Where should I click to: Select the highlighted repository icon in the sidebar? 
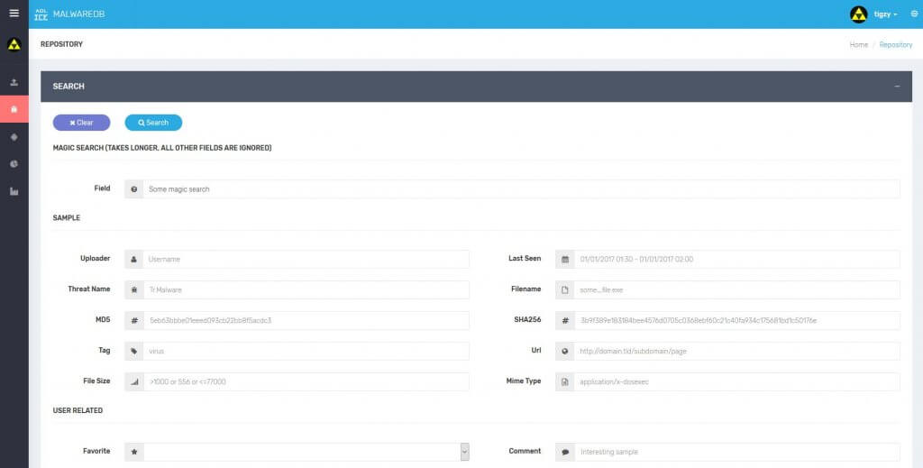point(14,109)
